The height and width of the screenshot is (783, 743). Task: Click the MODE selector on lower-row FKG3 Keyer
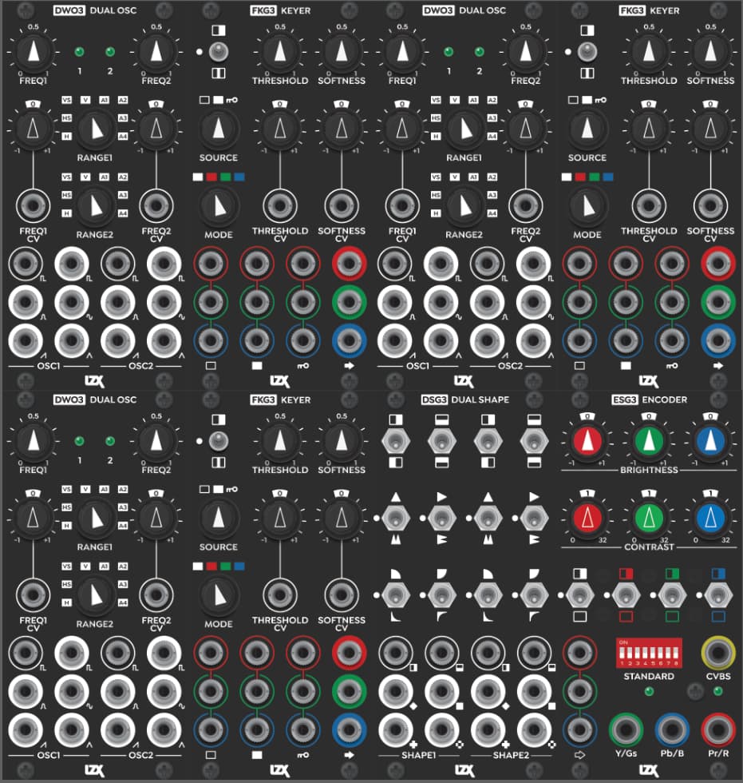point(219,594)
